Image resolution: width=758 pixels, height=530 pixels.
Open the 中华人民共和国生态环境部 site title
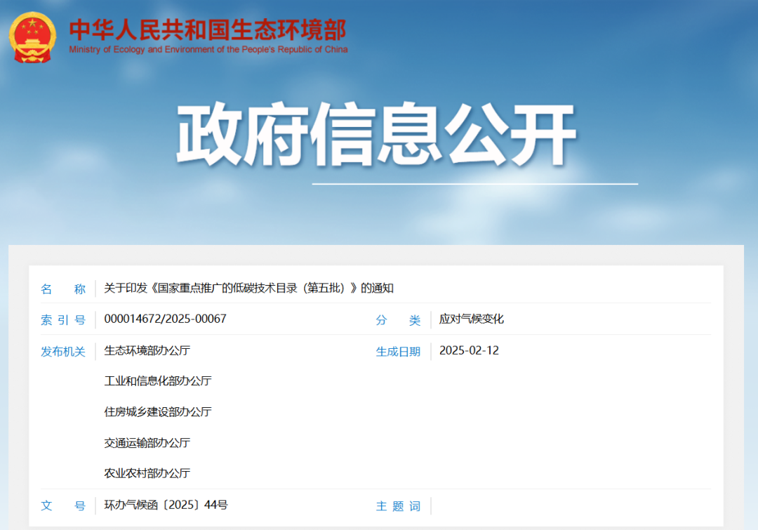point(208,30)
